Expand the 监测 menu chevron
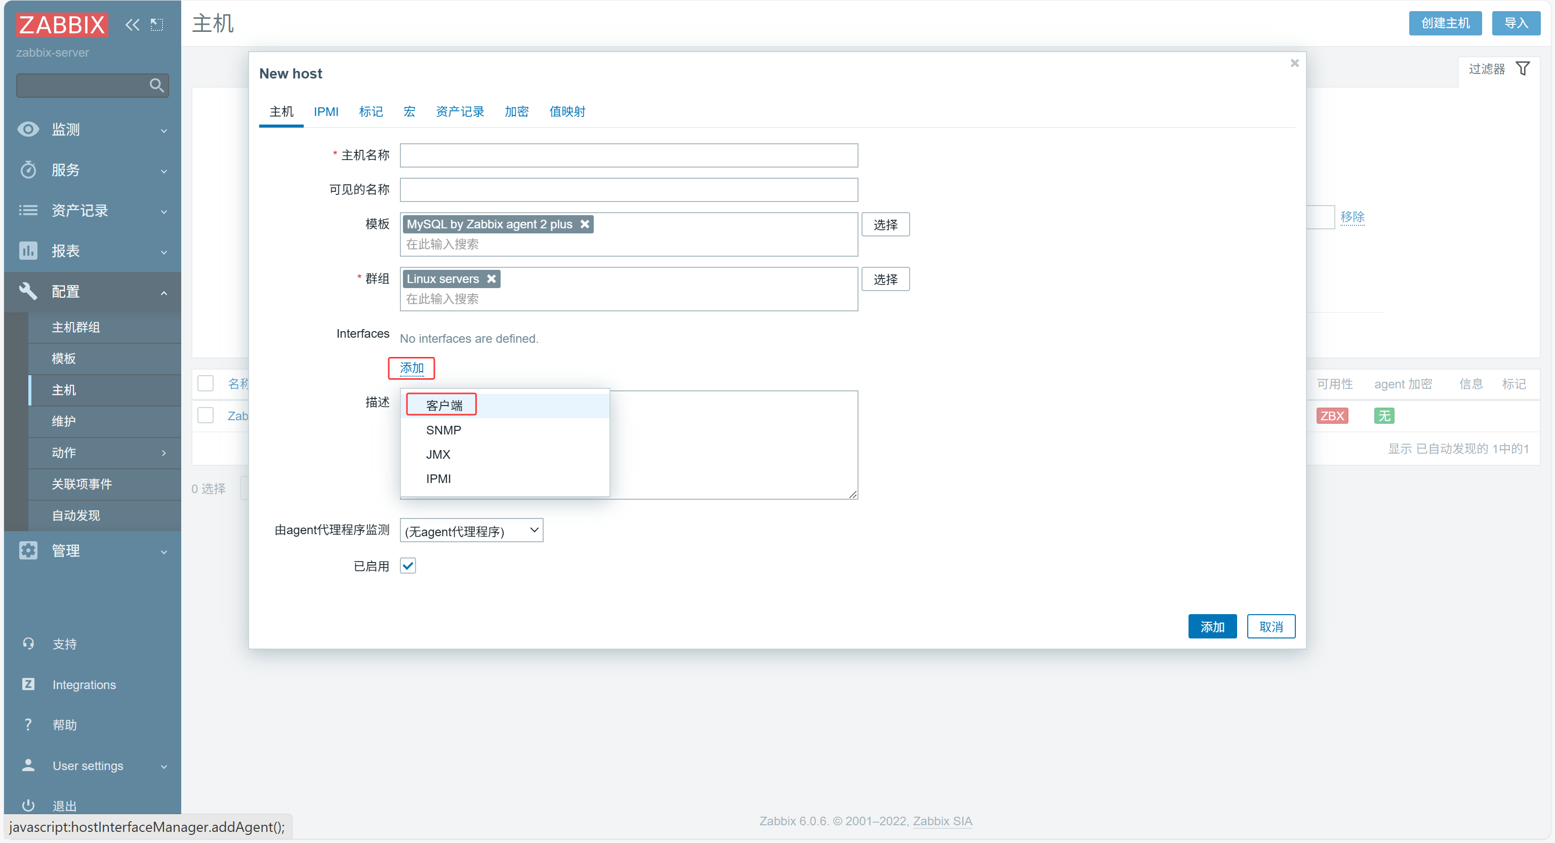The height and width of the screenshot is (843, 1555). (x=163, y=131)
